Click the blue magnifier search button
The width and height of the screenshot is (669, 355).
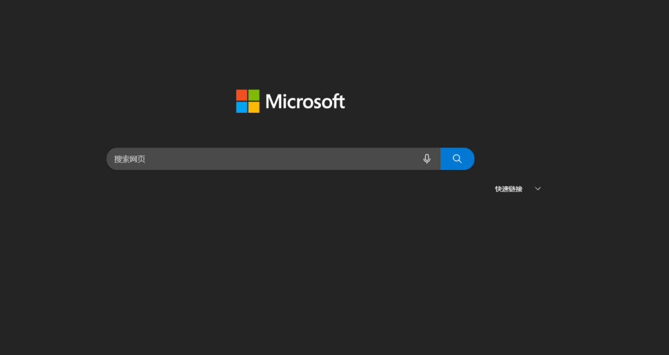[x=457, y=159]
